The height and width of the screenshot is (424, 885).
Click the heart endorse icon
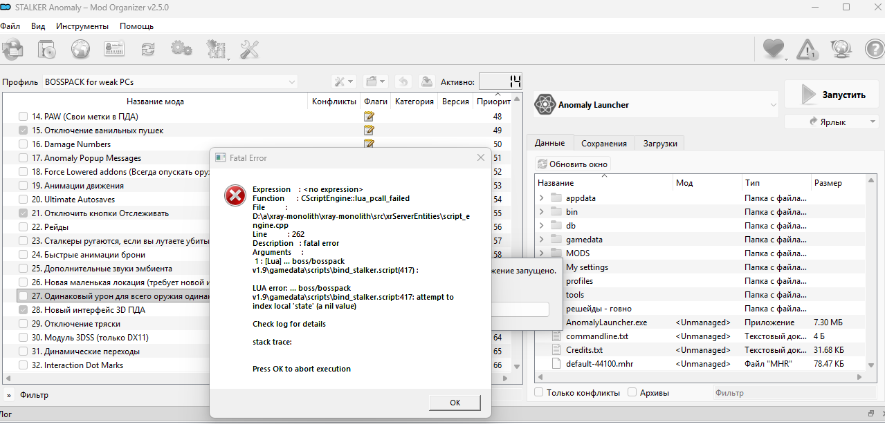click(x=773, y=49)
